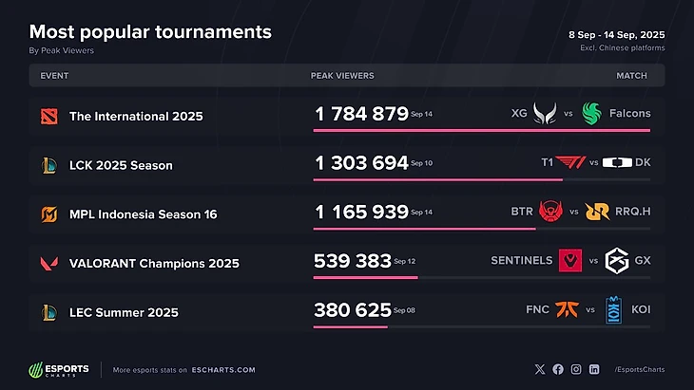Image resolution: width=694 pixels, height=390 pixels.
Task: Click the EVENT column header
Action: [55, 75]
